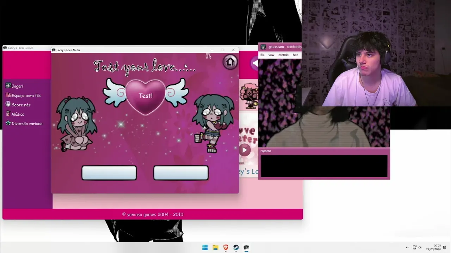Open controls menu in grace.cam window
This screenshot has height=253, width=451.
click(283, 55)
